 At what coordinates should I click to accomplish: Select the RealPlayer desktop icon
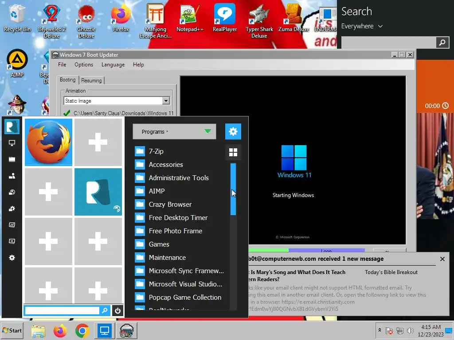[x=225, y=18]
